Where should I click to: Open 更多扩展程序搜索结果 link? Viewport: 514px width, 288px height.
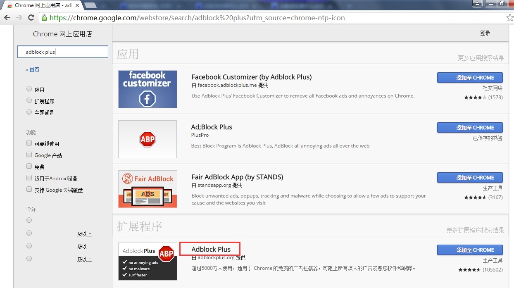[x=475, y=230]
